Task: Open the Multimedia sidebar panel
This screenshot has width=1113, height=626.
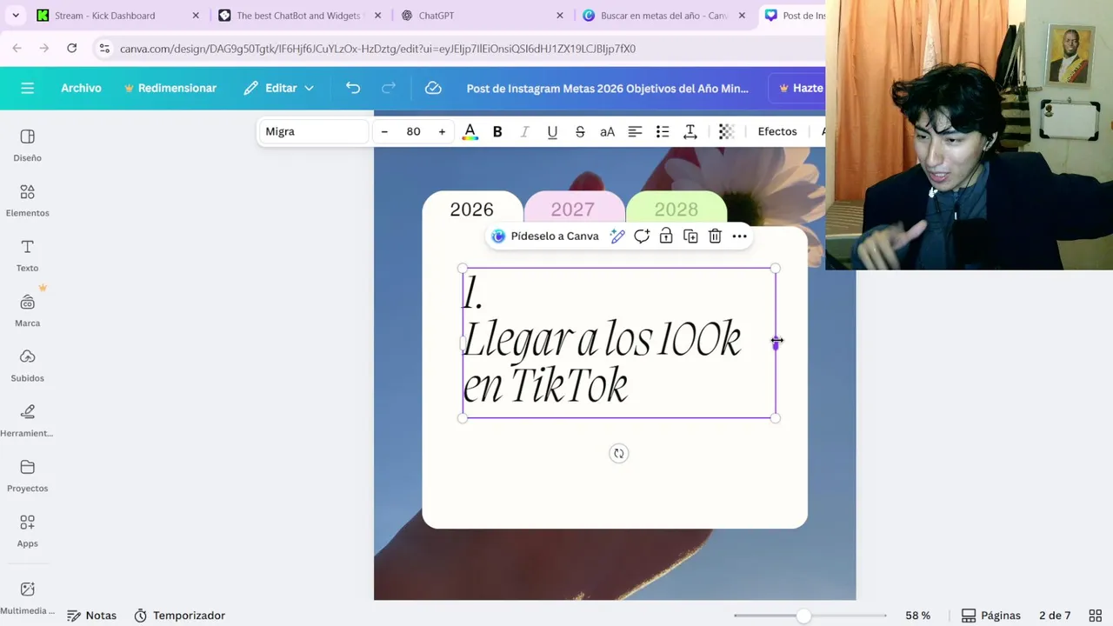Action: [x=27, y=598]
